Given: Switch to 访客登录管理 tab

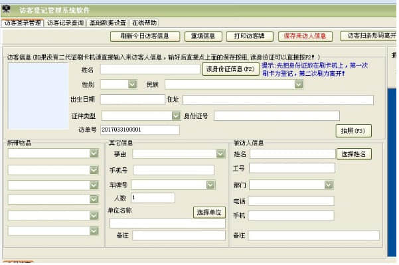Looking at the screenshot, I should (x=23, y=23).
